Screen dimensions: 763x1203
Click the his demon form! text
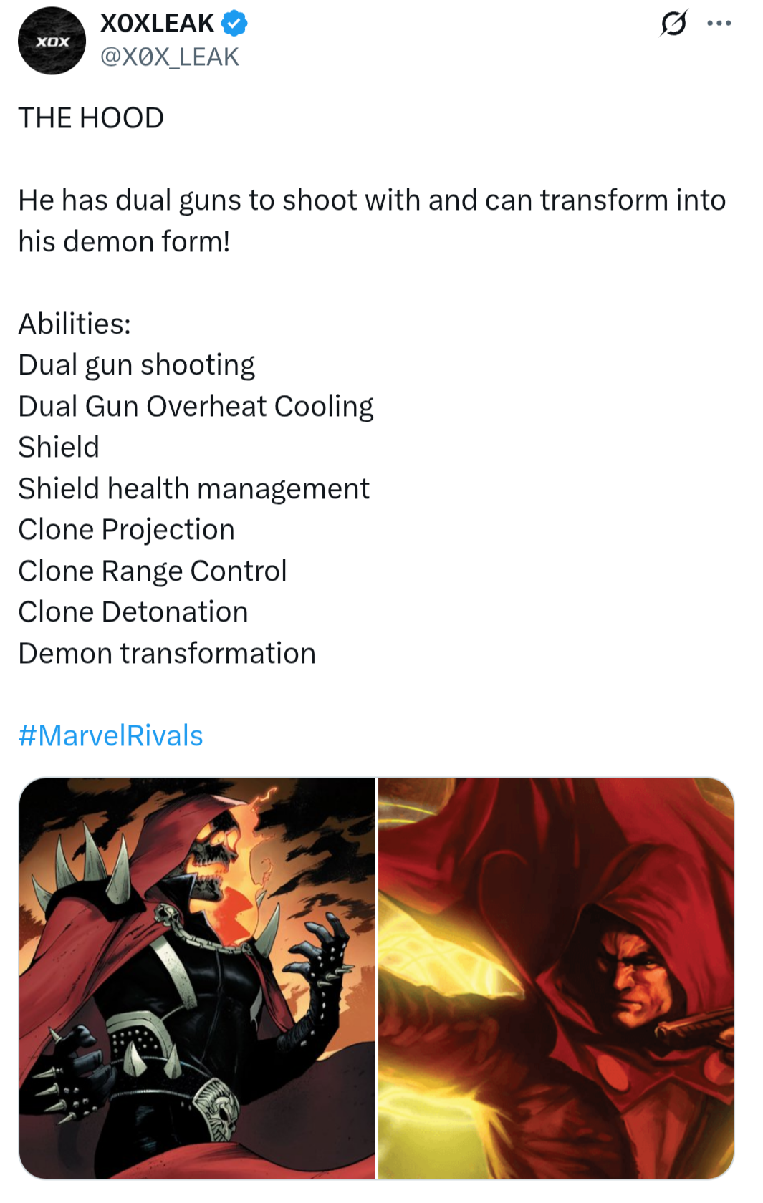(x=124, y=242)
